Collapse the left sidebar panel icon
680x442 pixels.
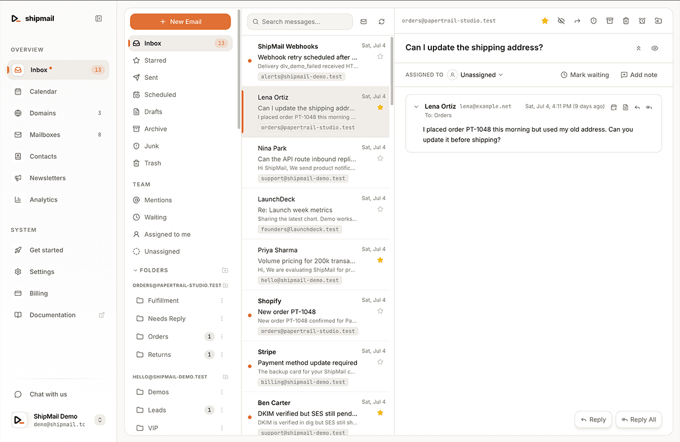pos(99,19)
